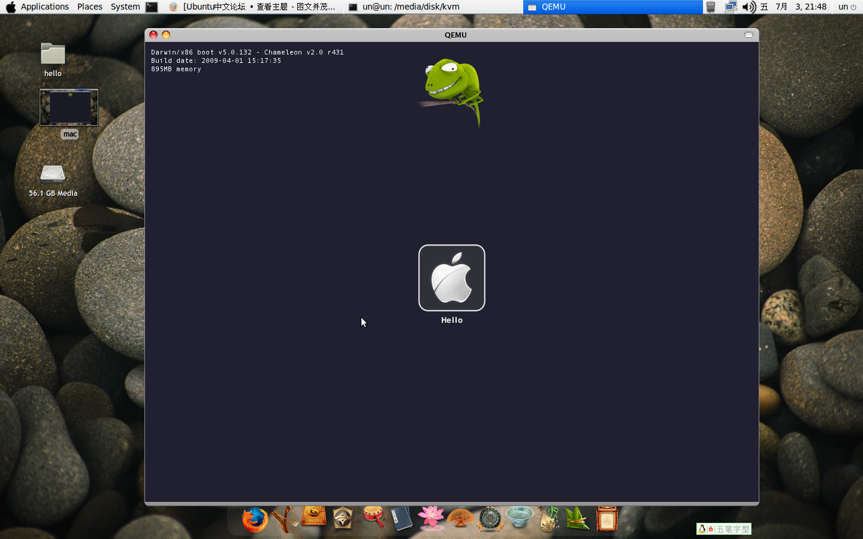Click the golden spoon tray dock icon
The height and width of the screenshot is (539, 863).
pos(313,517)
